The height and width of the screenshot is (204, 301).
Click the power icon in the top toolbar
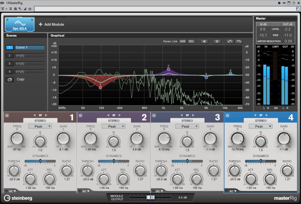(x=30, y=9)
